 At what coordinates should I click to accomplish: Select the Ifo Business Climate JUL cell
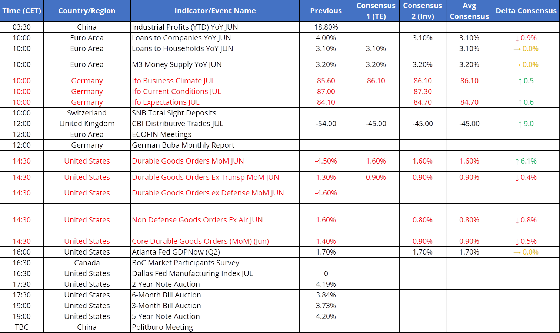pyautogui.click(x=215, y=81)
